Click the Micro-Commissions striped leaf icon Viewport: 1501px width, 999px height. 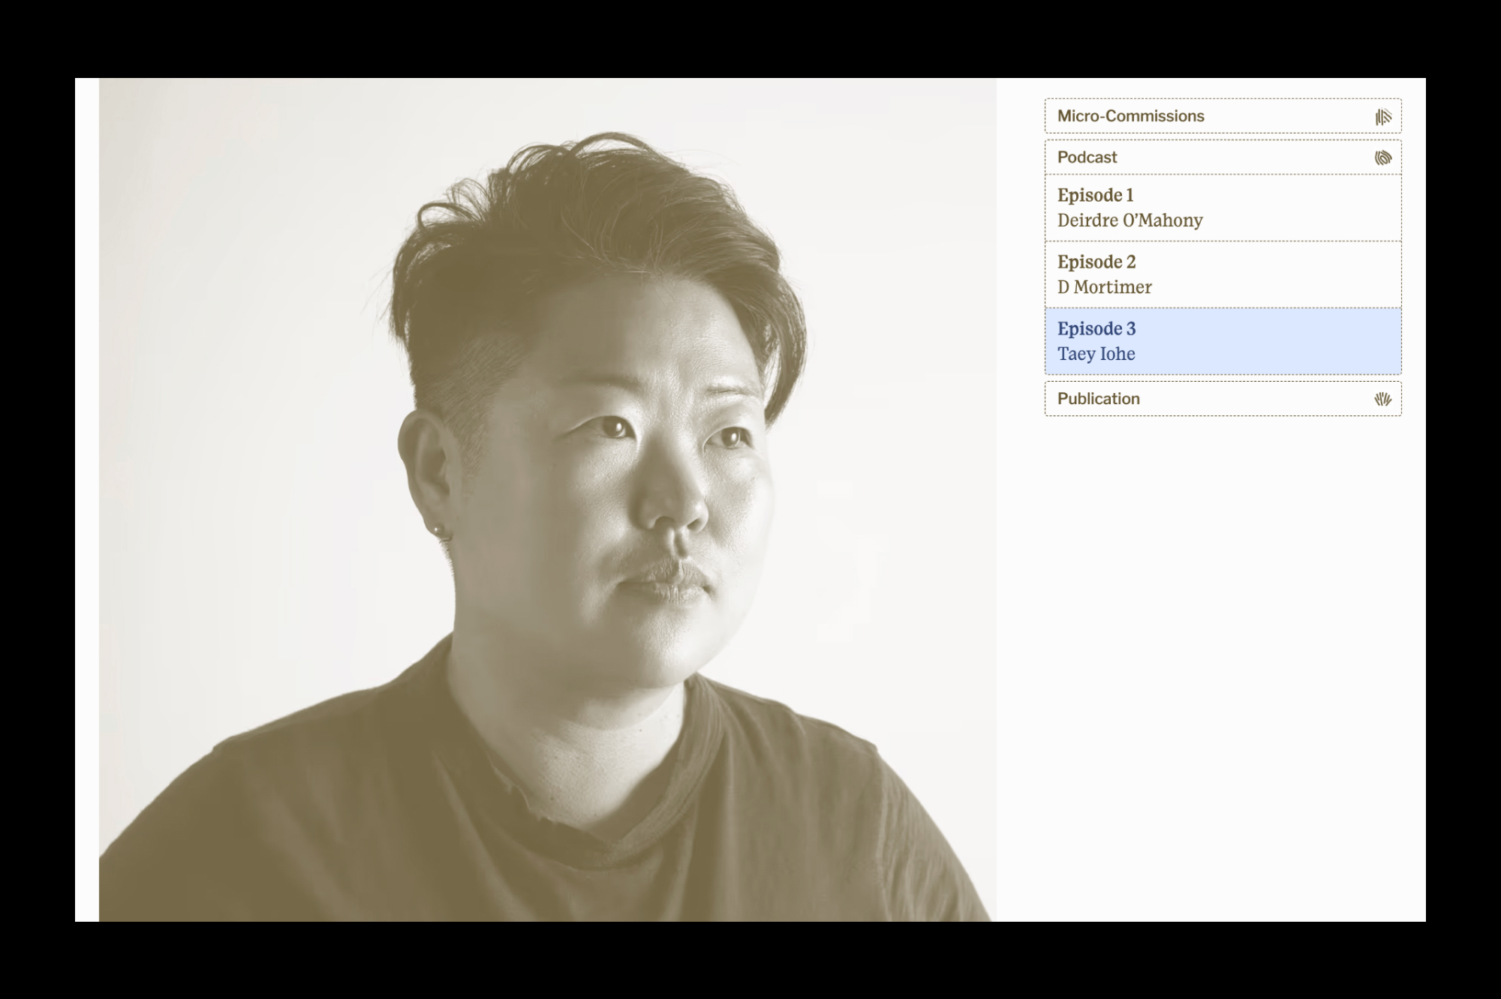[1382, 117]
